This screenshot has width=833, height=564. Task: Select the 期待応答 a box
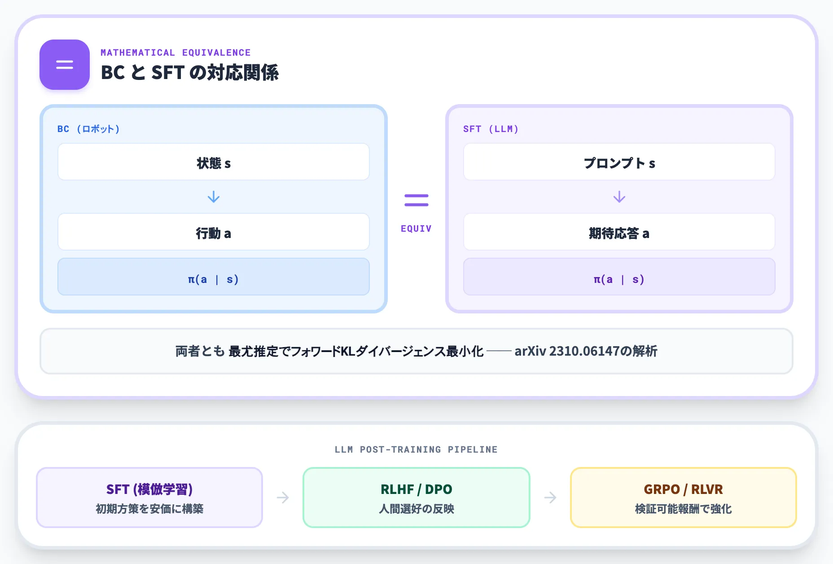[x=619, y=232]
